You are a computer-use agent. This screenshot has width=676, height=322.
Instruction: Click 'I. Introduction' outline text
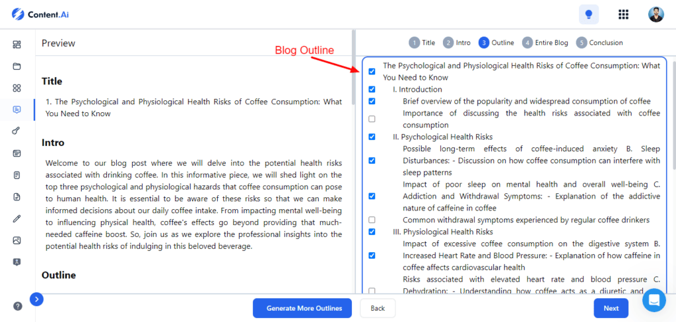click(x=417, y=90)
